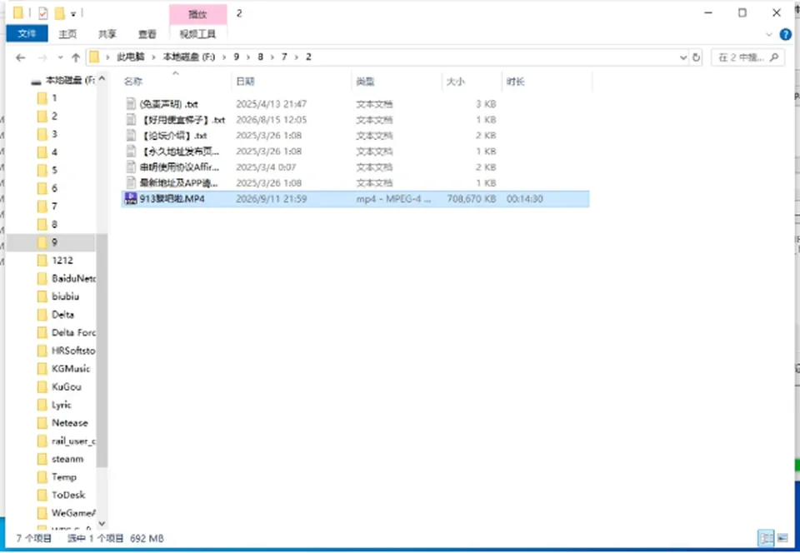The width and height of the screenshot is (800, 553).
Task: Expand the ribbon using the chevron
Action: pos(769,35)
